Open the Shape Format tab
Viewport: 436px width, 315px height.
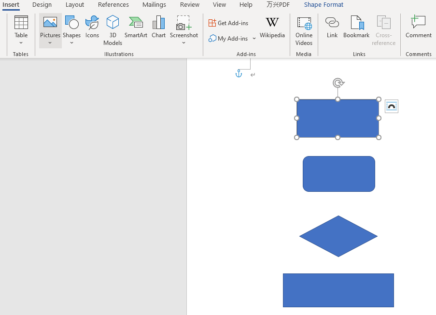323,5
